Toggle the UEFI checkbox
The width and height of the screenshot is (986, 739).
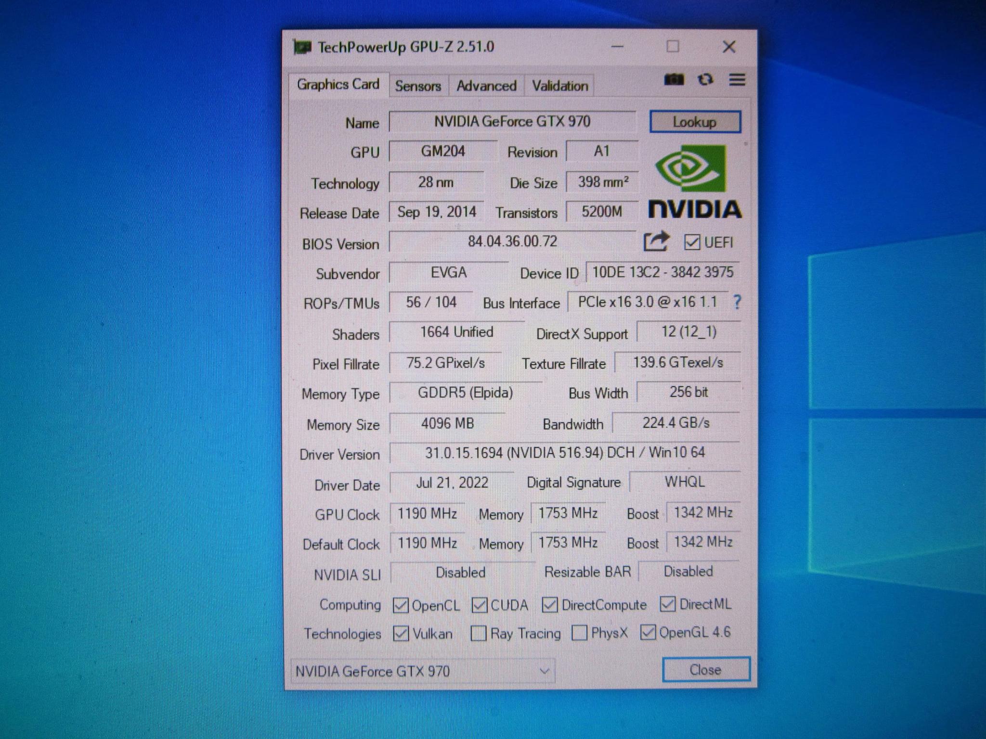(692, 242)
